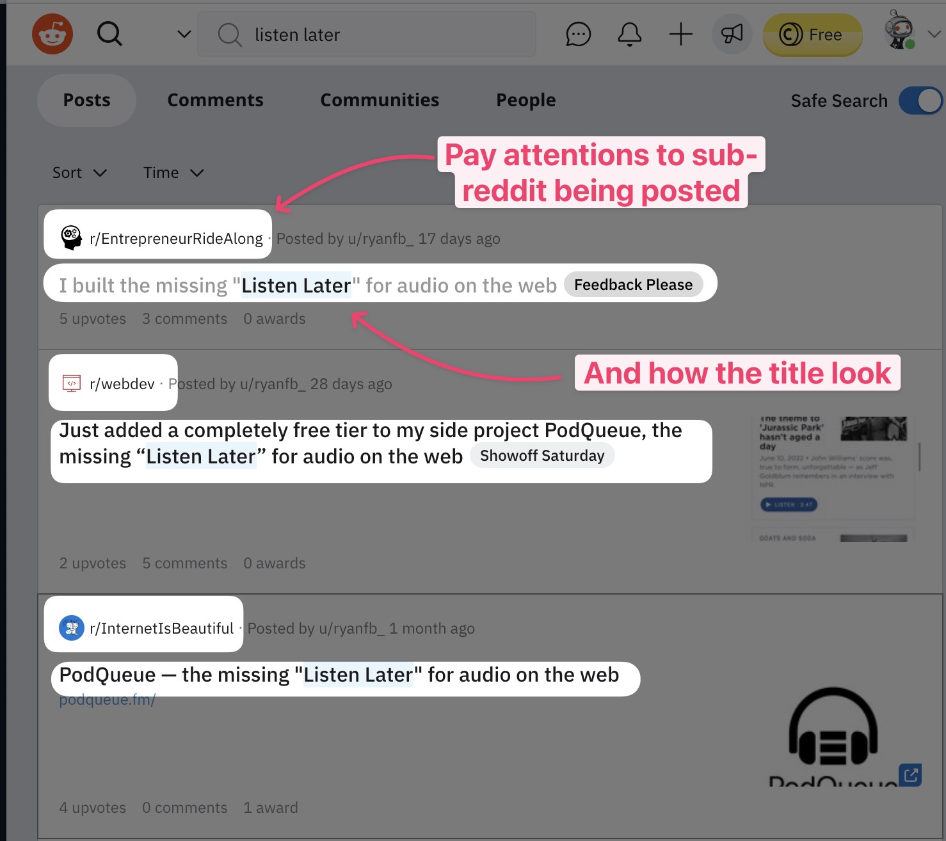Open the user avatar account menu
This screenshot has height=841, width=946.
pyautogui.click(x=900, y=31)
